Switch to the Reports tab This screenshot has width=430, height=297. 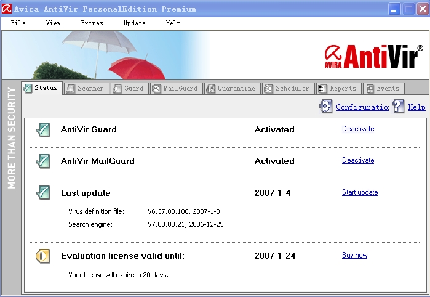click(339, 89)
